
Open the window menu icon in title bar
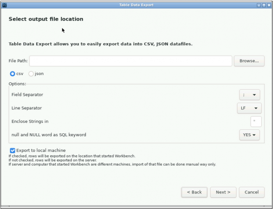[x=5, y=5]
